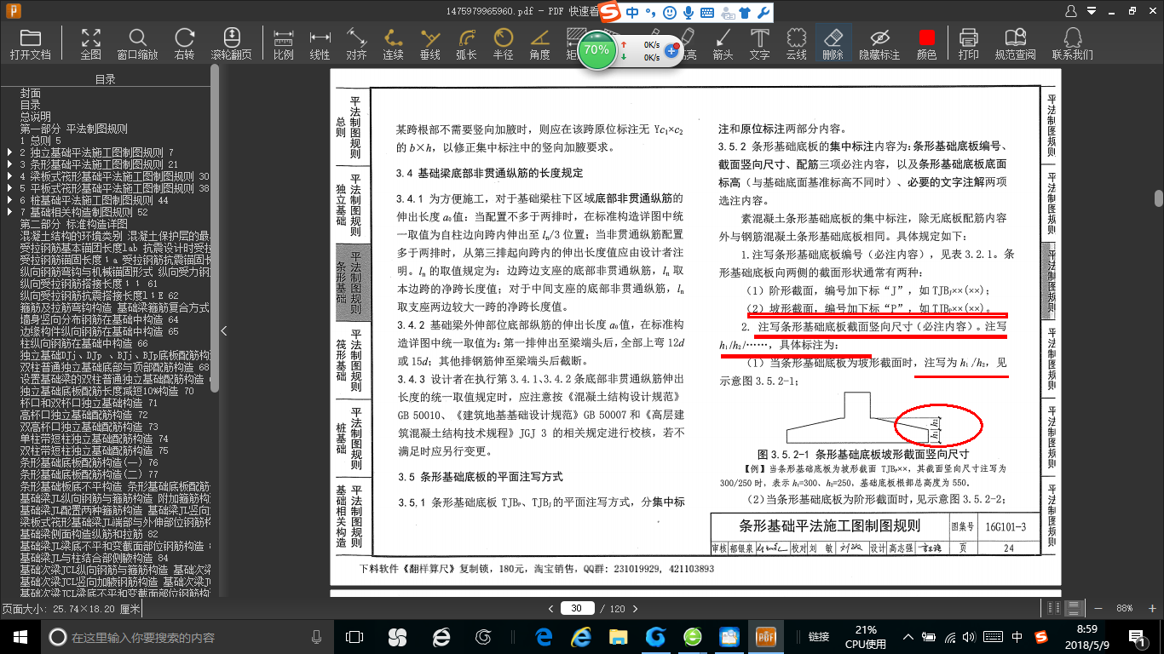Select the 弧长 arc length tool
Screen dimensions: 1164x654
466,44
